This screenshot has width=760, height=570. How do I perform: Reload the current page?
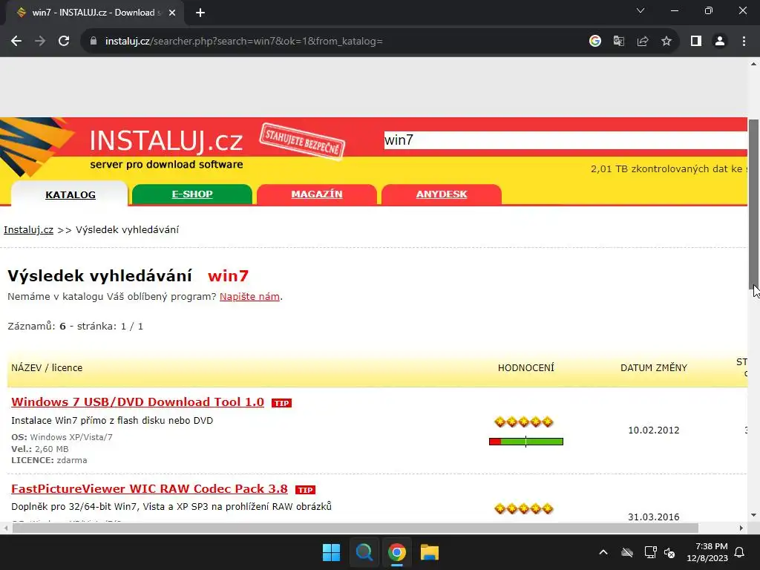(x=64, y=42)
